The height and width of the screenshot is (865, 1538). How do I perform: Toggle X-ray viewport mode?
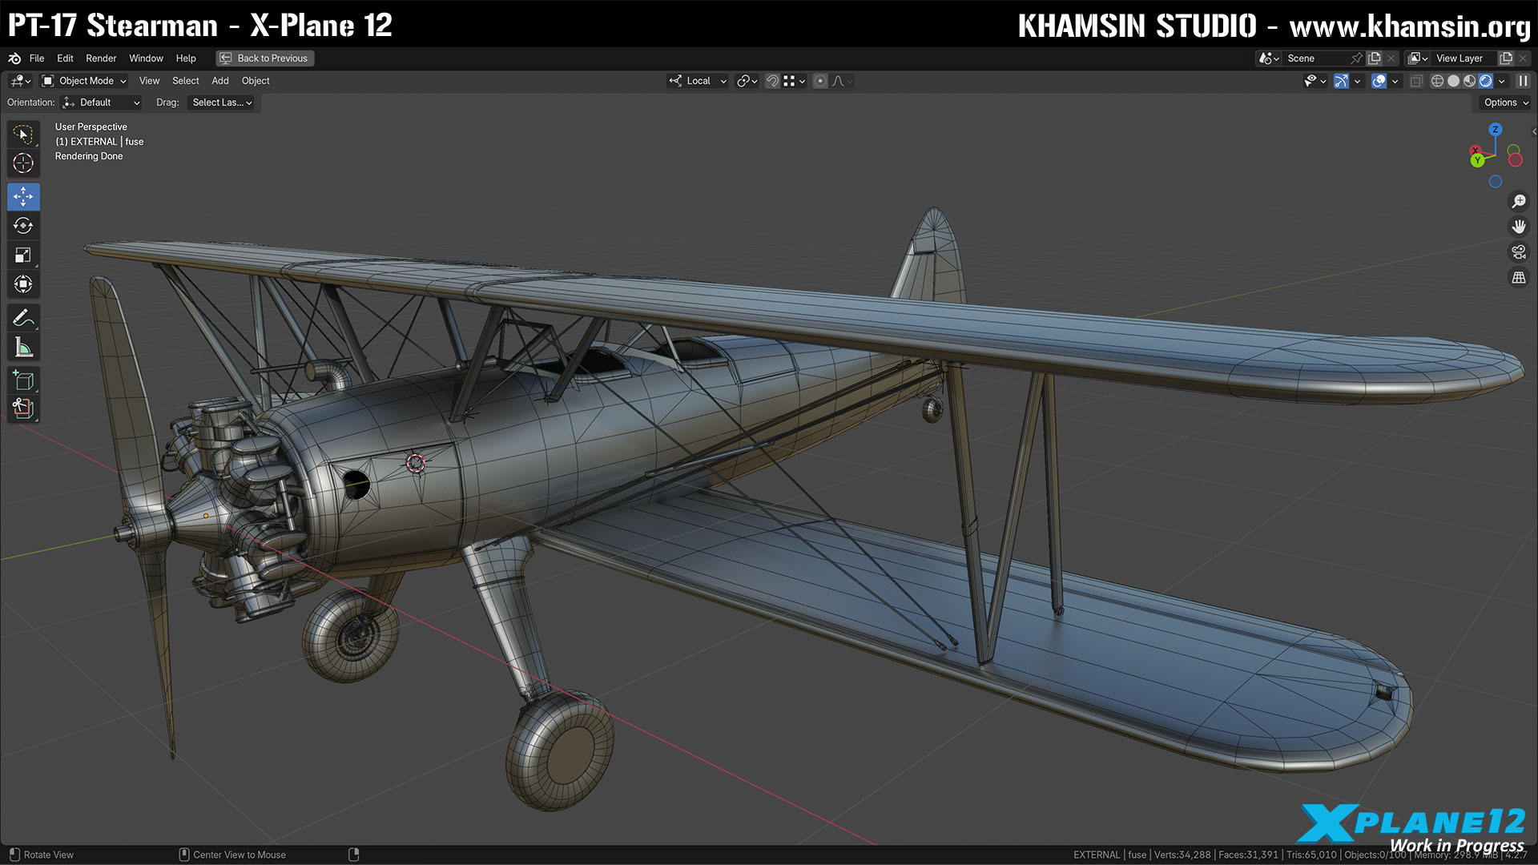click(x=1415, y=80)
